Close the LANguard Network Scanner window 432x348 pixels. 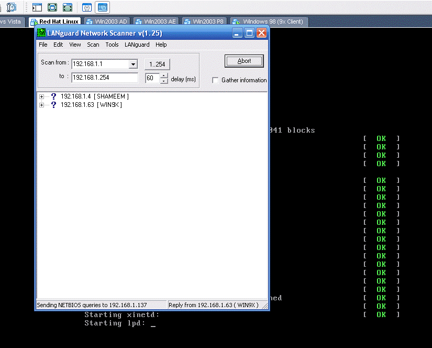[x=261, y=33]
